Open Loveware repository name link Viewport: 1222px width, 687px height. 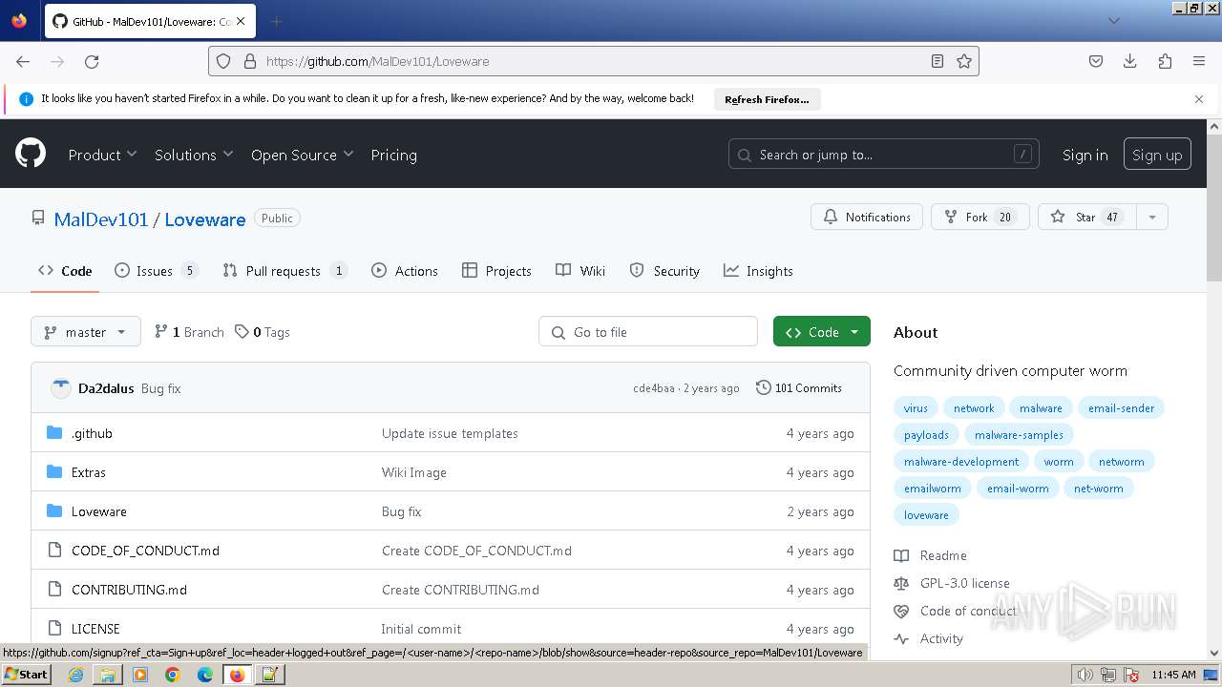pos(205,219)
